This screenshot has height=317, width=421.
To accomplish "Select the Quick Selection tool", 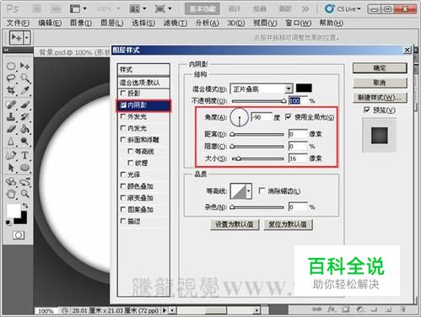I will pyautogui.click(x=25, y=78).
